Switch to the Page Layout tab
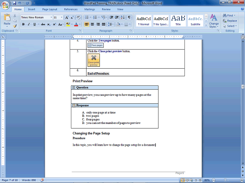The width and height of the screenshot is (245, 183). coord(50,9)
